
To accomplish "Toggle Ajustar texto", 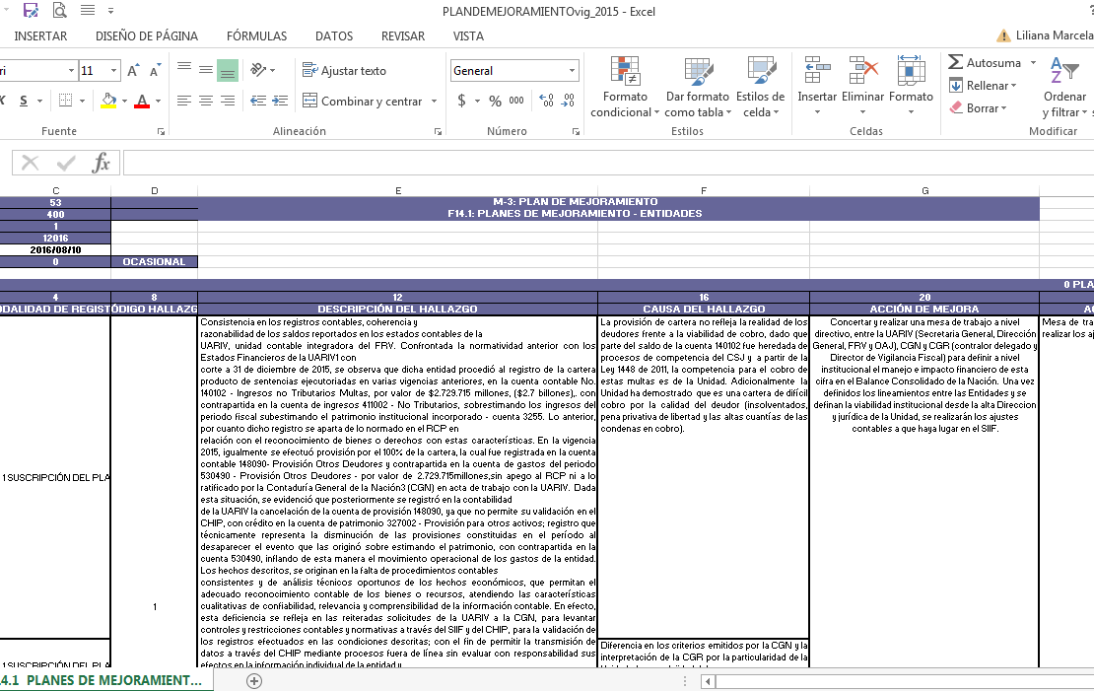I will coord(344,71).
